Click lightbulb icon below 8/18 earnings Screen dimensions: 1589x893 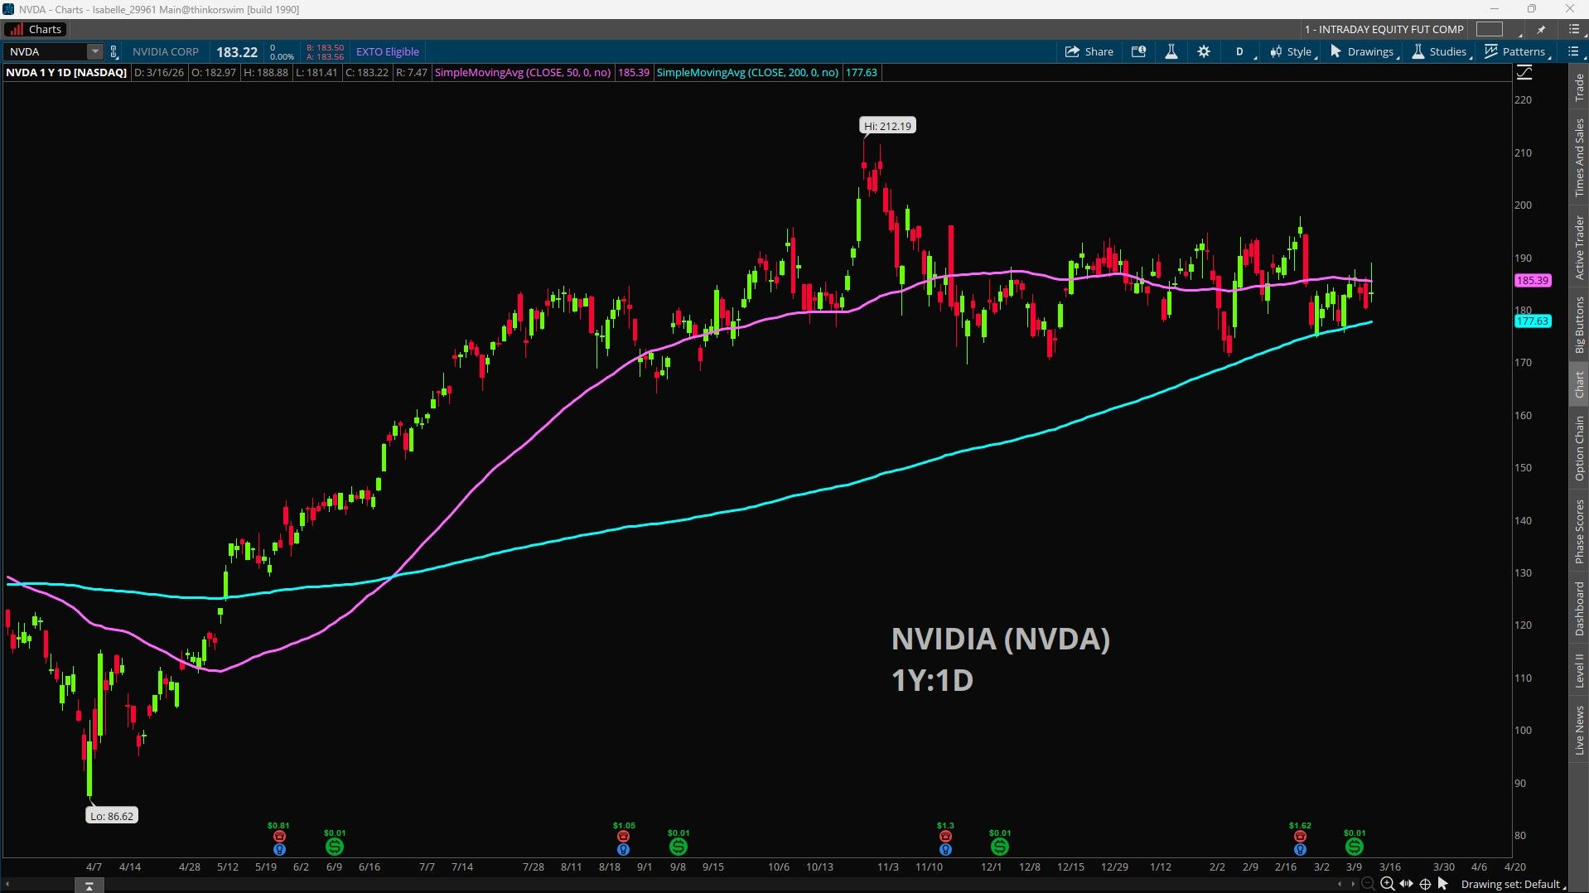[x=623, y=849]
